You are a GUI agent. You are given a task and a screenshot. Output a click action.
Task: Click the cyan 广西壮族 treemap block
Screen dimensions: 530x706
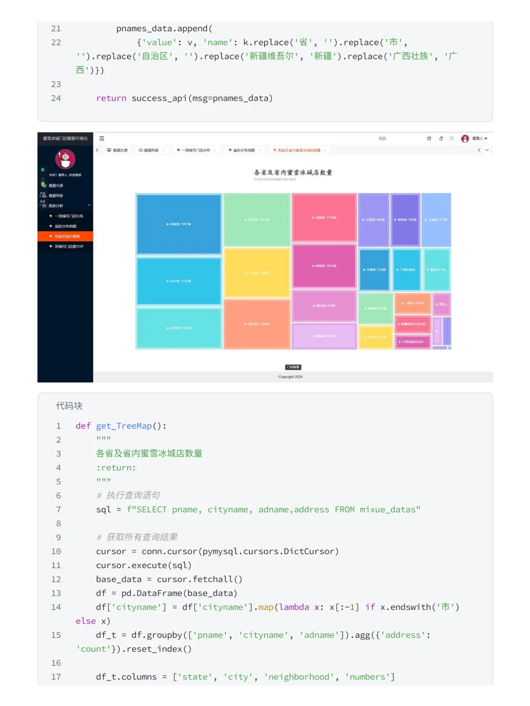pyautogui.click(x=407, y=270)
